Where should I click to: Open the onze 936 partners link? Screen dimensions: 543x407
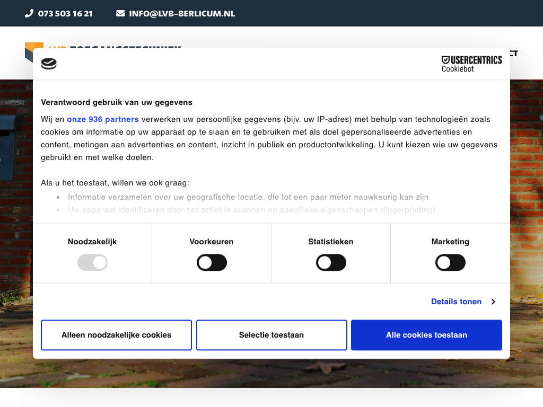[103, 119]
